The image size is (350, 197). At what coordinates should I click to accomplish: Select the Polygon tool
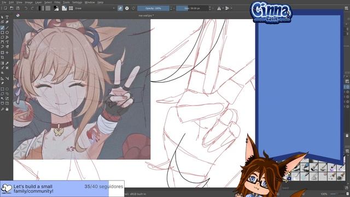(2, 37)
